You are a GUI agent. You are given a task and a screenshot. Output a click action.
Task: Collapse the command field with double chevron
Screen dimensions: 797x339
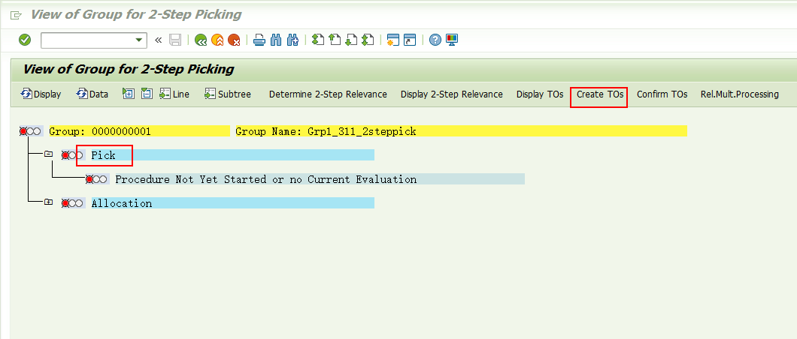pos(158,40)
